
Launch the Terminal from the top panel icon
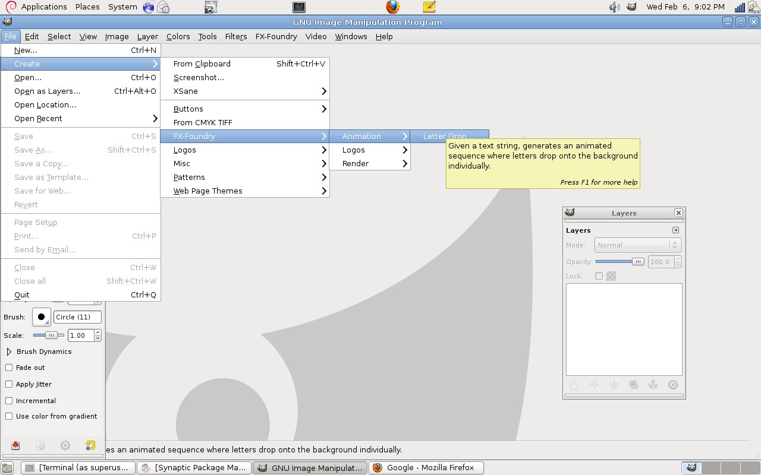click(300, 7)
